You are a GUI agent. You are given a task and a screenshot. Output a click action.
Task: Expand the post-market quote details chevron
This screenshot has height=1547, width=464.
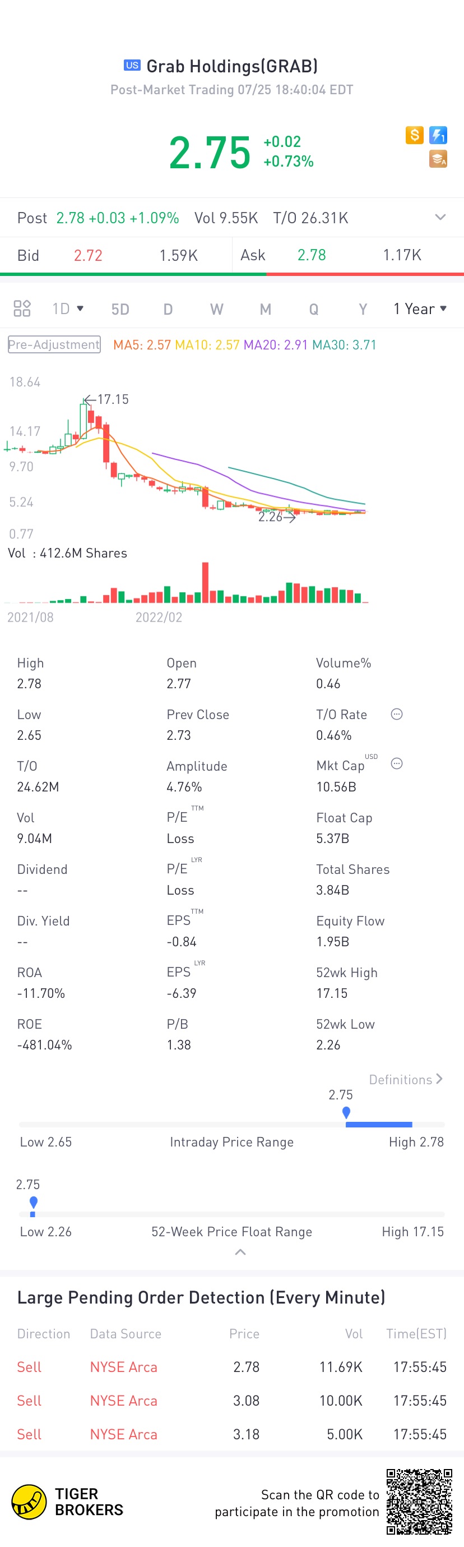pos(440,218)
